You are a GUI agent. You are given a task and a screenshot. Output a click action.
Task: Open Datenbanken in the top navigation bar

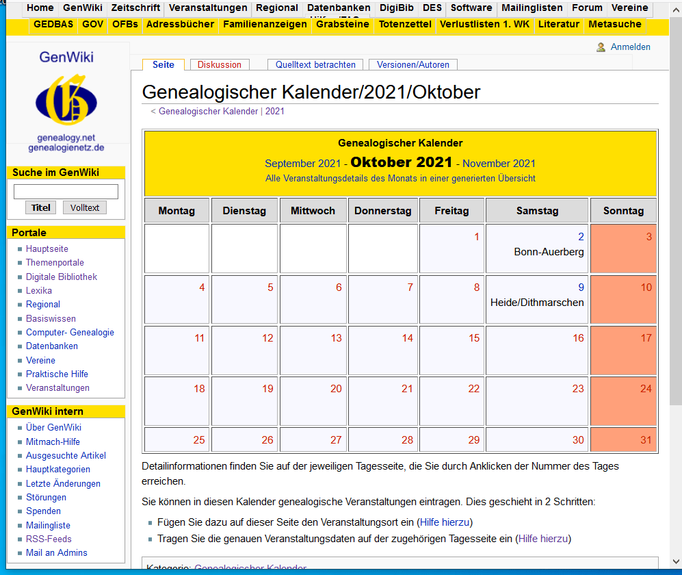tap(339, 8)
